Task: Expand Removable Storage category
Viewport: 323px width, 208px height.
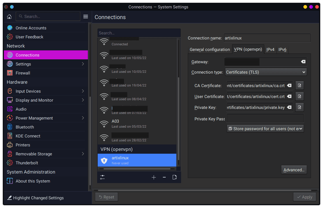Action: tap(83, 154)
